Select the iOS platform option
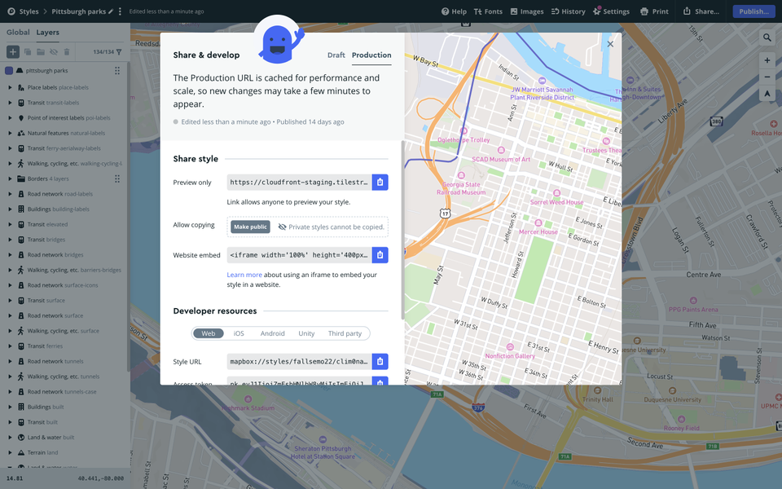 point(239,333)
